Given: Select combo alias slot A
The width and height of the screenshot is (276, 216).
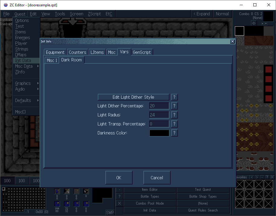Looking at the screenshot, I should click(57, 204).
